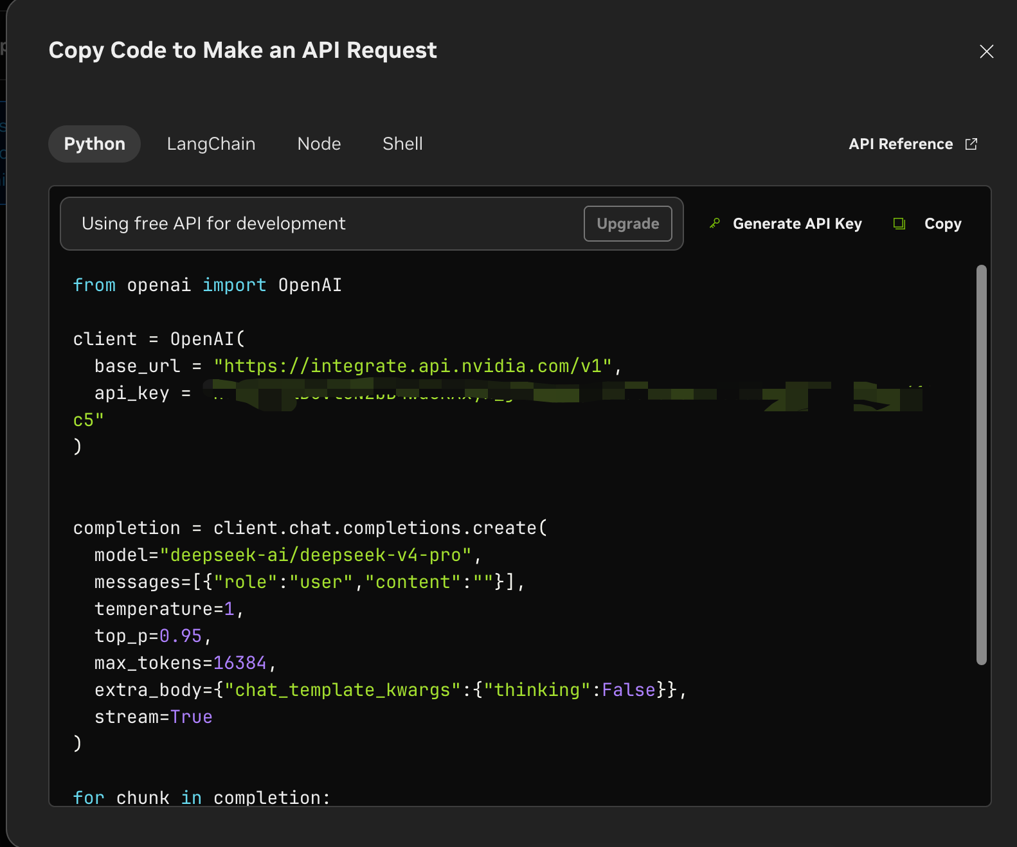The height and width of the screenshot is (847, 1017).
Task: Click the top_p value 0.95
Action: (181, 636)
